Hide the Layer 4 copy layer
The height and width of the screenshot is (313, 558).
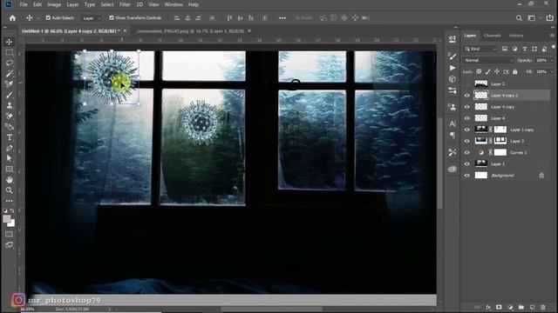(x=467, y=107)
